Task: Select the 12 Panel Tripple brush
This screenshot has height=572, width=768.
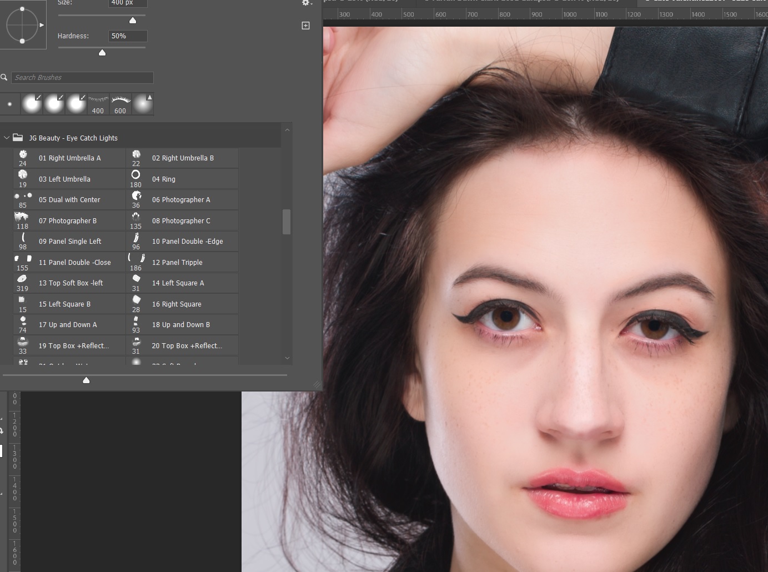Action: click(x=183, y=262)
